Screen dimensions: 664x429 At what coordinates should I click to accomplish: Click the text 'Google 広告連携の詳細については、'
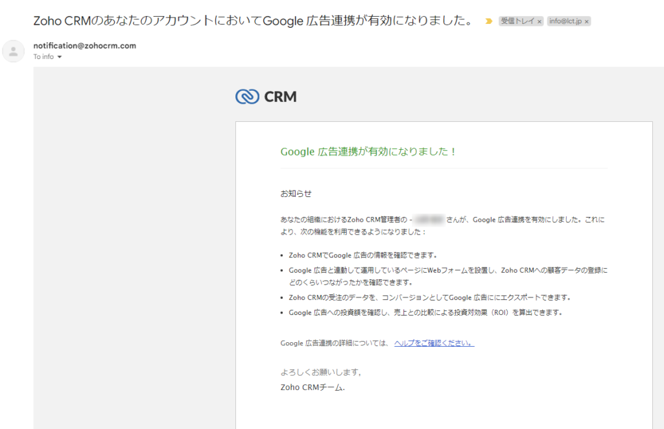point(335,343)
